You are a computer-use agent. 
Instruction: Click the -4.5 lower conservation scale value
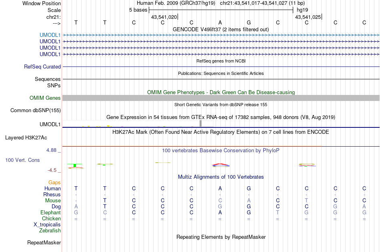coord(52,170)
